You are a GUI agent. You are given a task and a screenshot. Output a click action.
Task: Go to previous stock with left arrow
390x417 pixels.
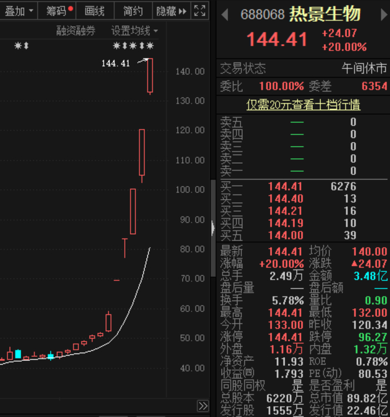pyautogui.click(x=225, y=14)
